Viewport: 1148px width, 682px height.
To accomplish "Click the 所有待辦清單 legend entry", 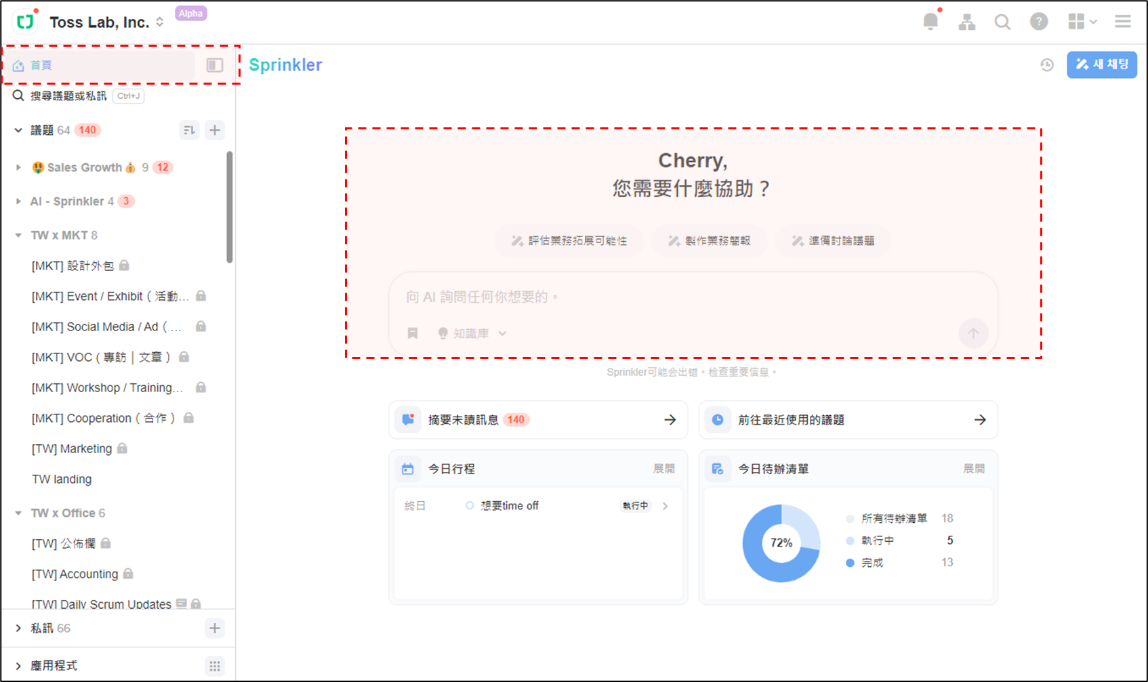I will [x=900, y=518].
